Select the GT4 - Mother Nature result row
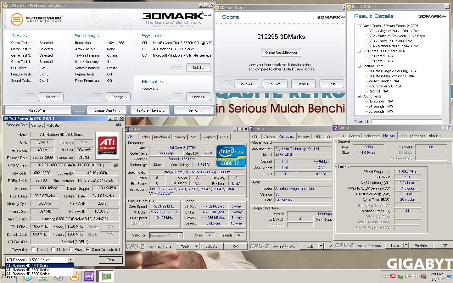The image size is (453, 283). [x=393, y=46]
